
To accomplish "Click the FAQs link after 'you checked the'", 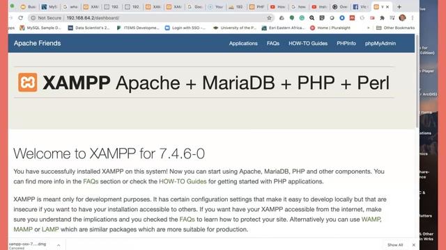I will tap(187, 219).
